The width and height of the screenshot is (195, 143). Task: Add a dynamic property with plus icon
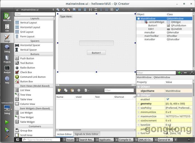click(x=180, y=73)
